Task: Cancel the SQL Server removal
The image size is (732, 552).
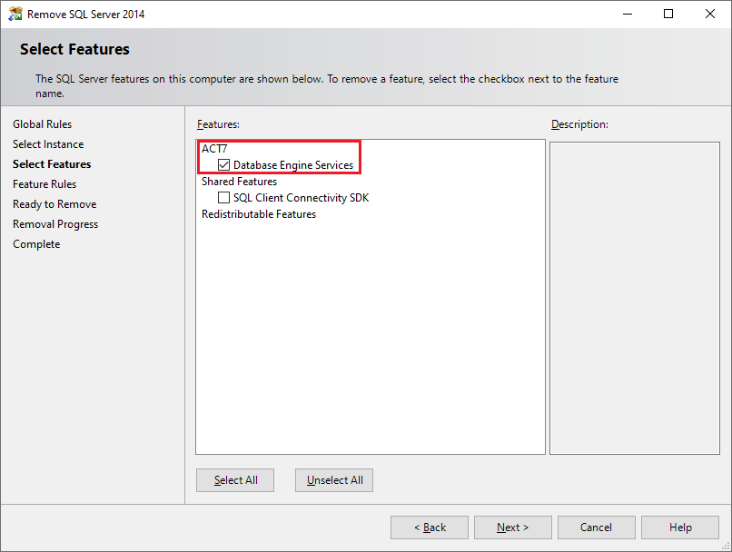Action: 596,527
